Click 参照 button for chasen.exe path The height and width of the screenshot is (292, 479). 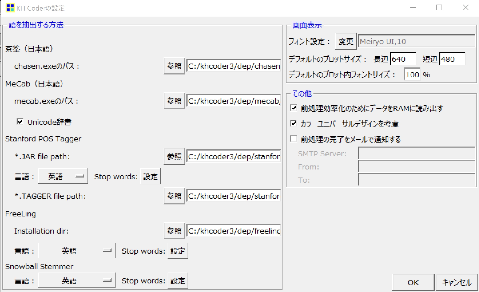pos(174,66)
